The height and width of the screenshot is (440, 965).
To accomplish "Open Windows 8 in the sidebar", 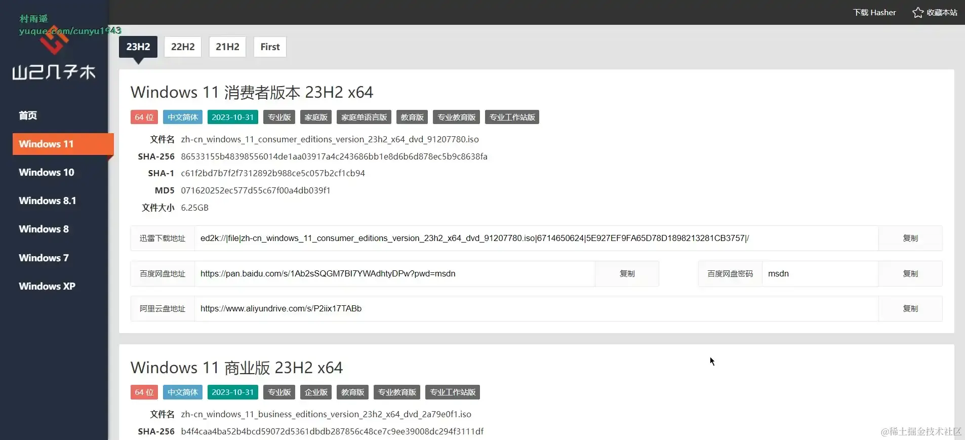I will point(44,229).
